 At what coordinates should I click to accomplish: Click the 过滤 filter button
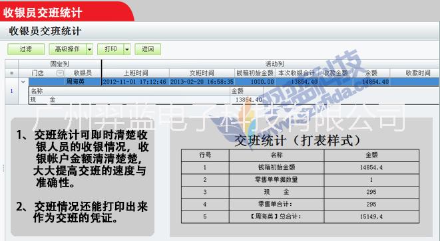point(26,49)
